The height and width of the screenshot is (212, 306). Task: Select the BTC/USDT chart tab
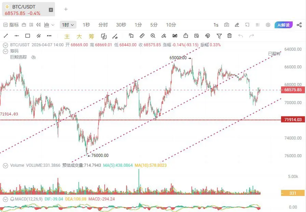(28, 9)
